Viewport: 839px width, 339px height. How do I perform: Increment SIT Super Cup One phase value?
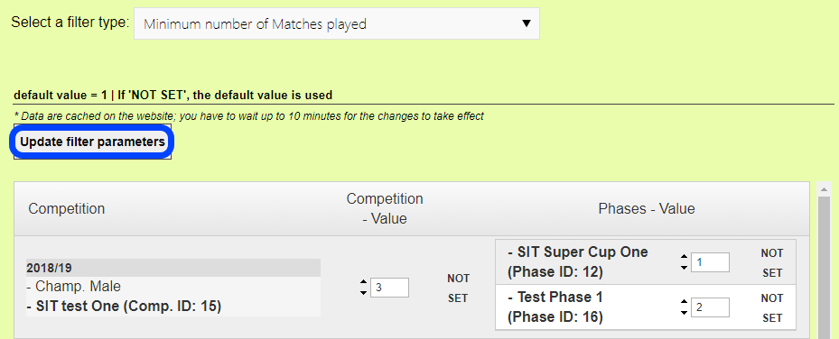pos(684,257)
